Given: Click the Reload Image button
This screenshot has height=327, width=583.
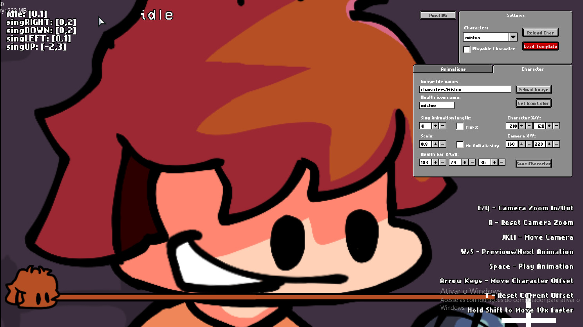Looking at the screenshot, I should pos(533,90).
